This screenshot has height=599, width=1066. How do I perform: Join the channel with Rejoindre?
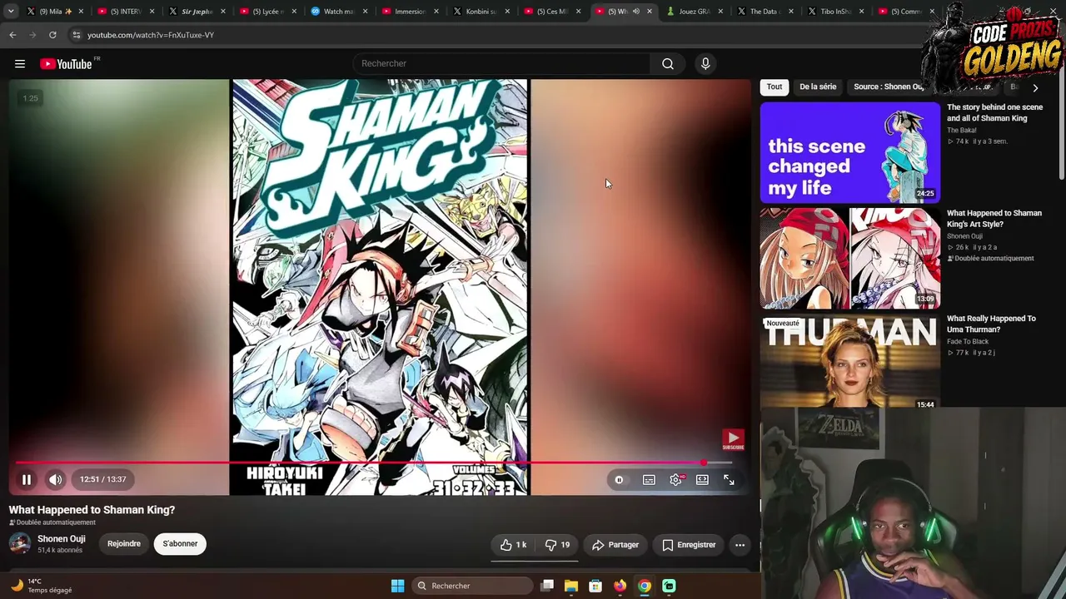[x=124, y=544]
